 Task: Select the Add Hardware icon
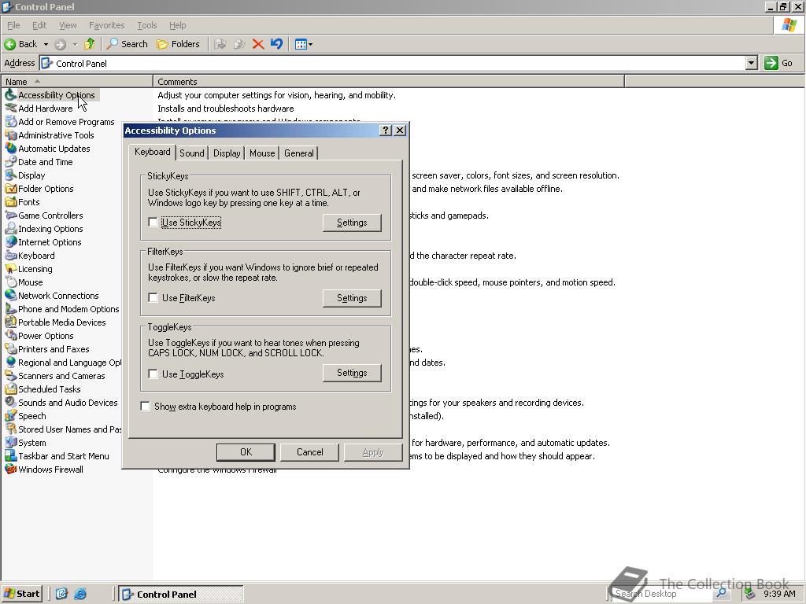click(10, 109)
